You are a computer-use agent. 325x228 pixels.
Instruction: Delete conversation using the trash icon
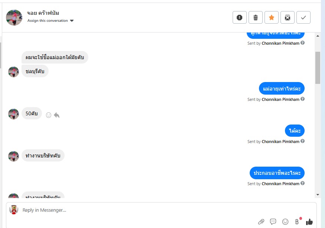click(x=256, y=17)
